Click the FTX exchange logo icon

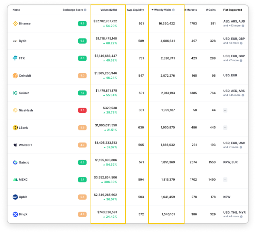15,58
